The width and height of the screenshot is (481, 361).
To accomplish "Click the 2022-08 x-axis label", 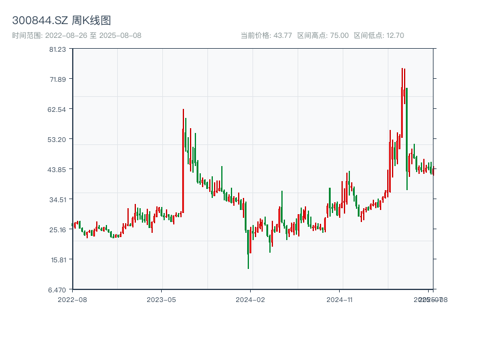I will (x=72, y=300).
